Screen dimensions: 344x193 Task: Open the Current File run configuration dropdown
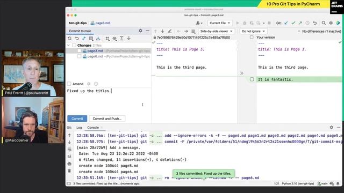pyautogui.click(x=220, y=23)
